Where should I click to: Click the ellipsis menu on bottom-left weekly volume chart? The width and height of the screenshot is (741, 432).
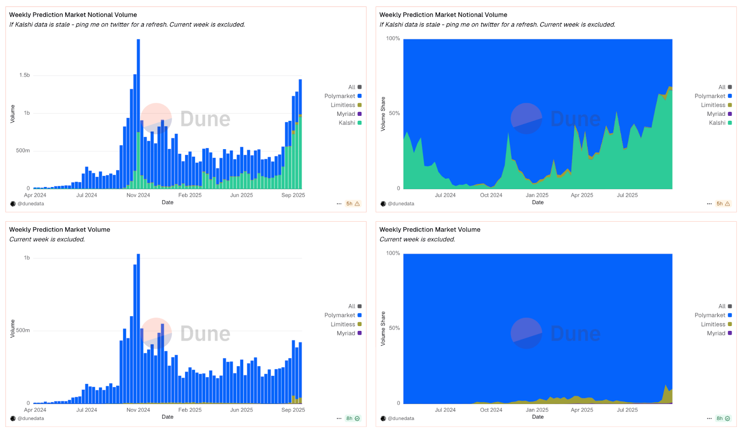[x=339, y=418]
